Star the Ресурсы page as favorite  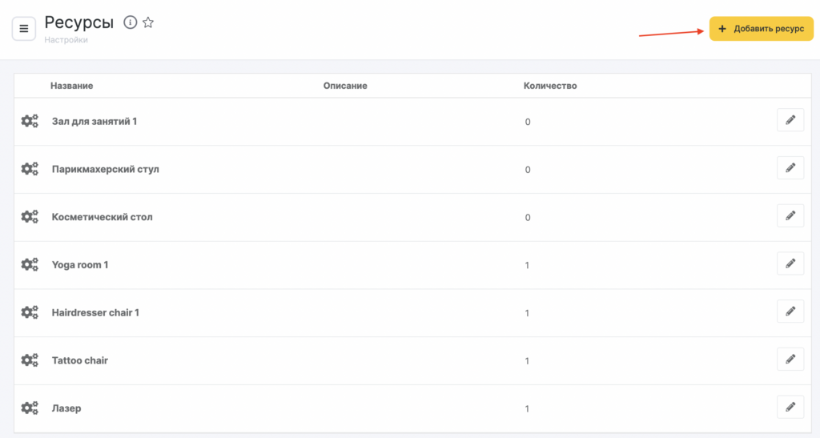pos(148,22)
